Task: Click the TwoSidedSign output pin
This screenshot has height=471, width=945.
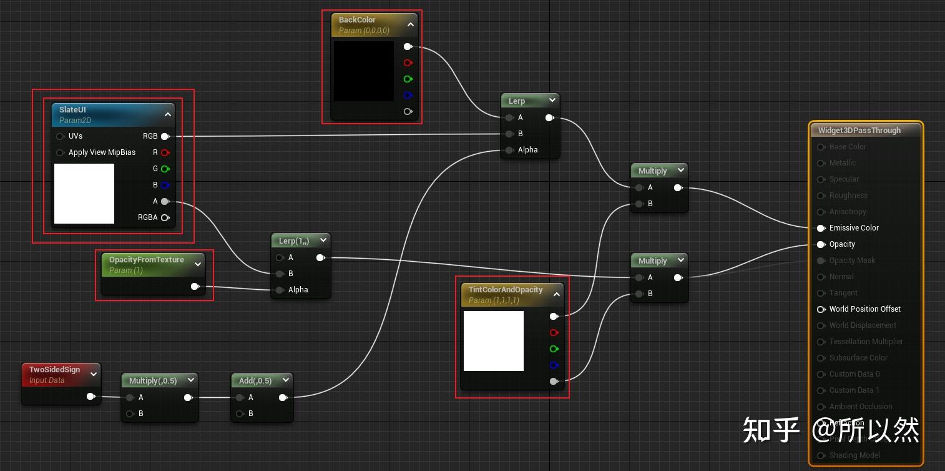Action: pos(91,395)
